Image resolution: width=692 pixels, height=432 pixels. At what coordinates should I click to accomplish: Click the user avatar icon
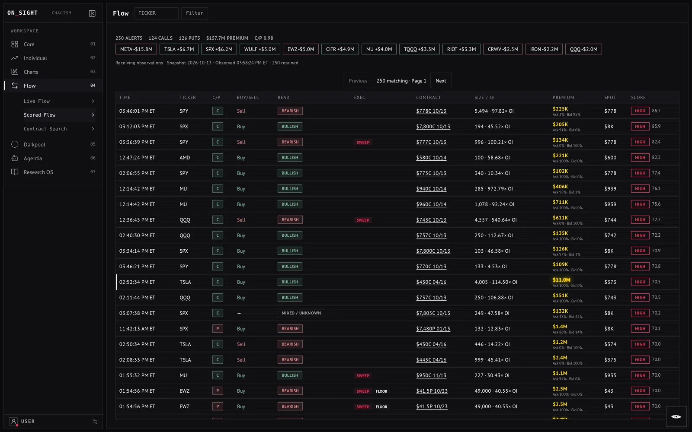coord(13,421)
